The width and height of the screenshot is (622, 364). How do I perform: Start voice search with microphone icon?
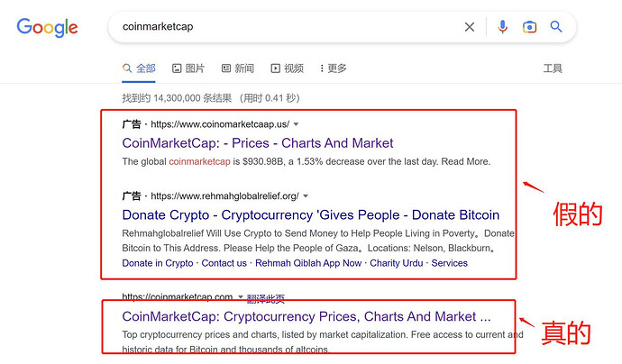tap(502, 26)
